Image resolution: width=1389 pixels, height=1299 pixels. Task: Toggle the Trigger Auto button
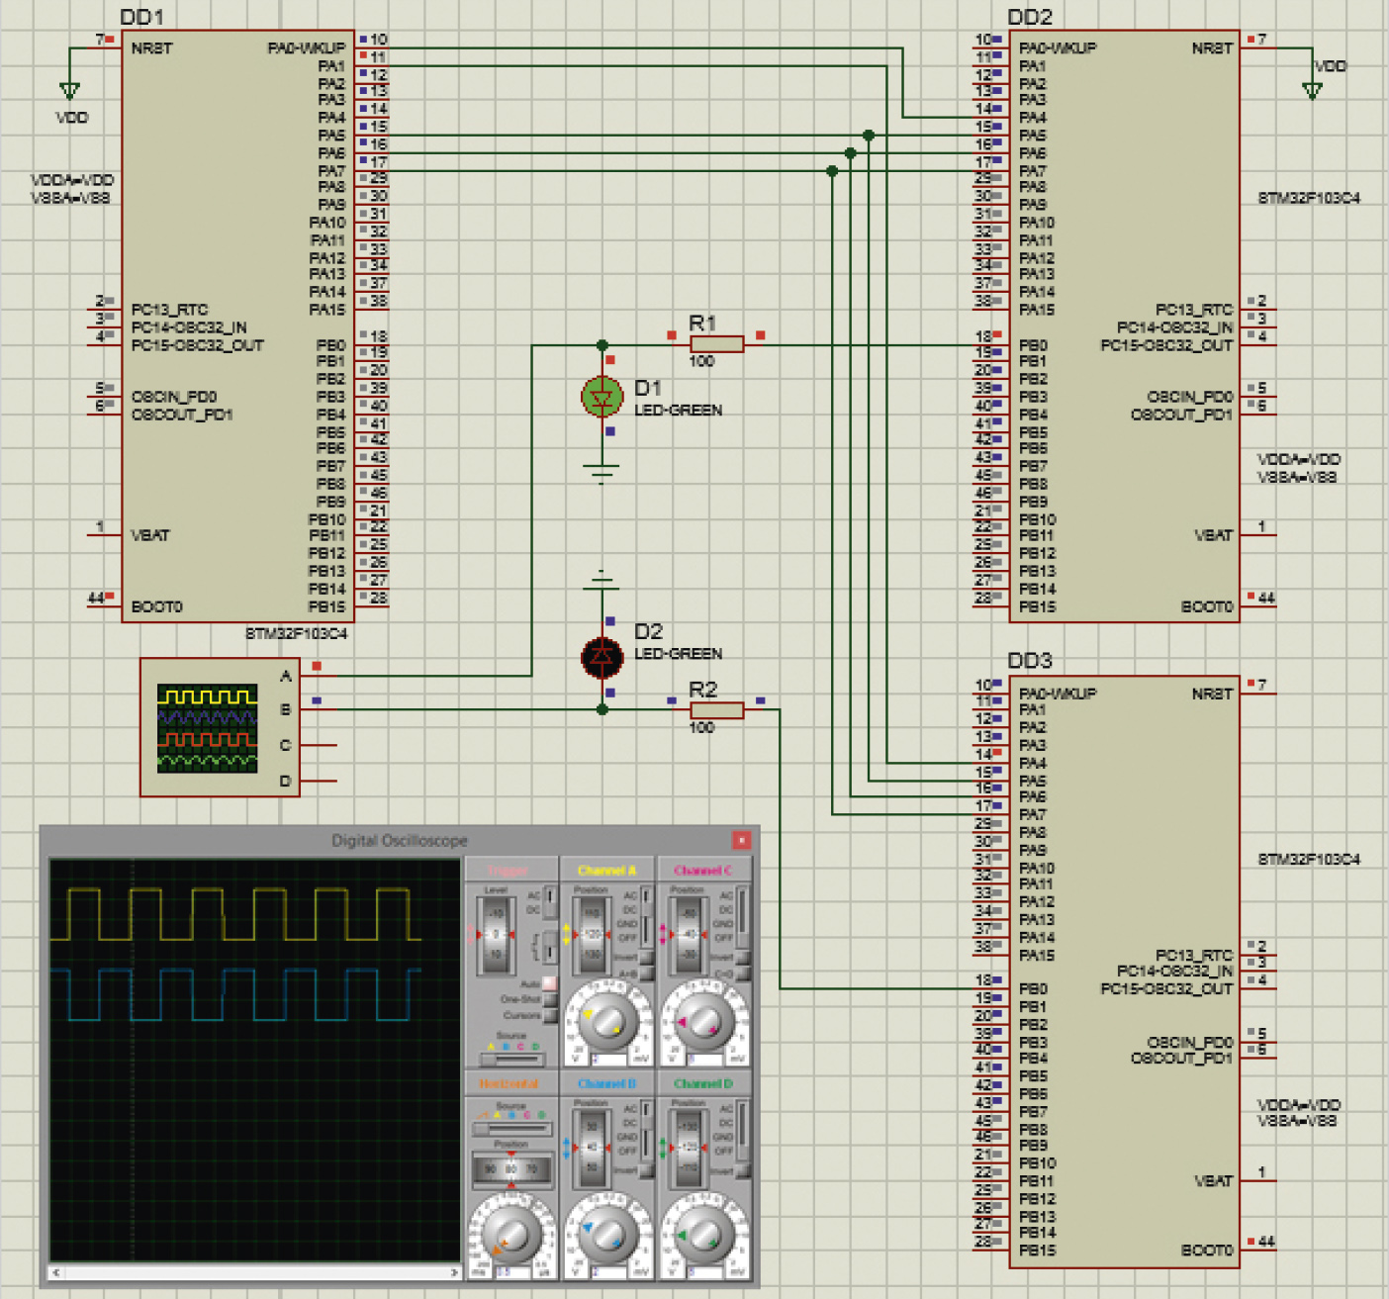tap(550, 983)
